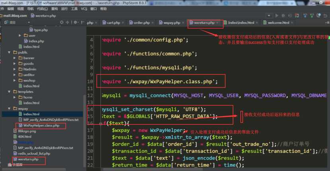Close the Index\index.html editor tab
The height and width of the screenshot is (171, 330).
257,23
